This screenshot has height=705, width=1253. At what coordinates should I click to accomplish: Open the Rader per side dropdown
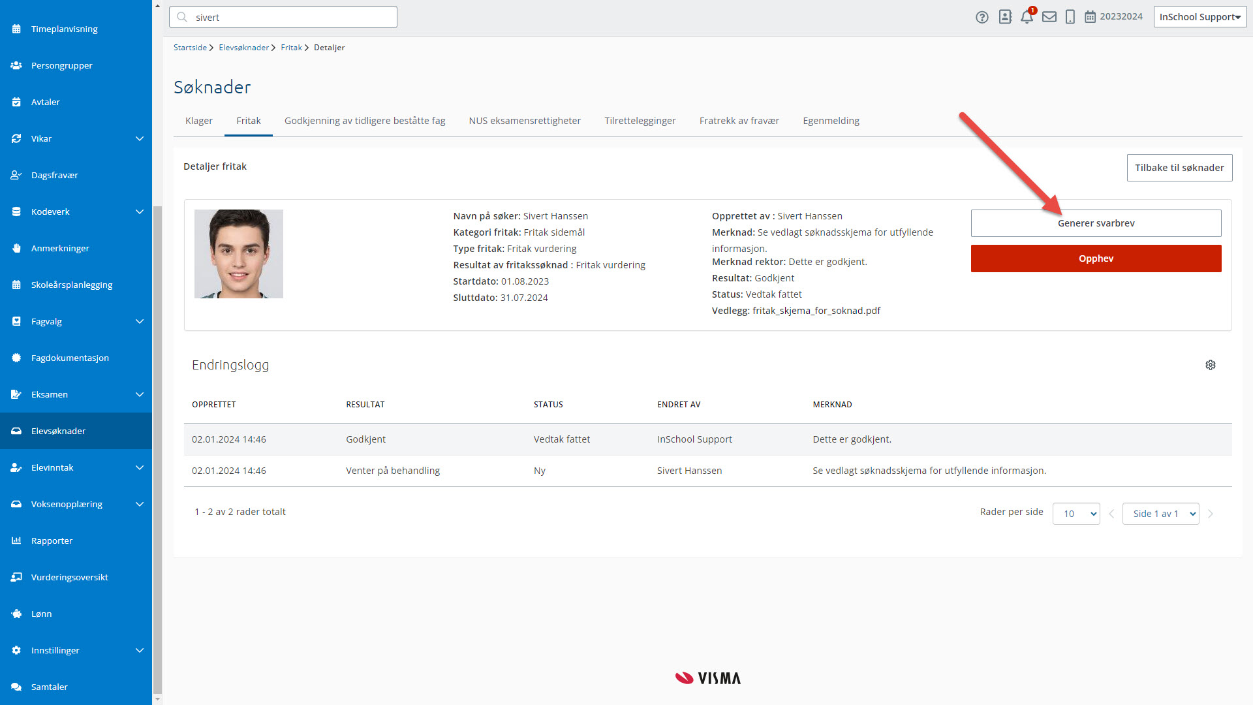point(1075,514)
